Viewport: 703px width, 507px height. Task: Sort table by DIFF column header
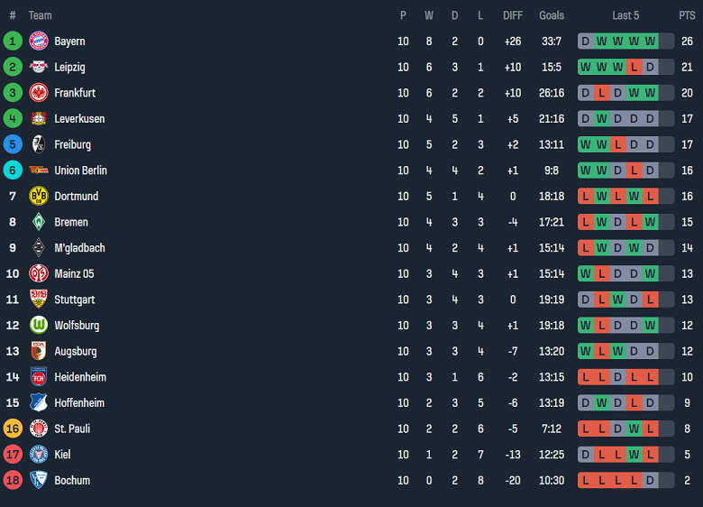pos(512,15)
